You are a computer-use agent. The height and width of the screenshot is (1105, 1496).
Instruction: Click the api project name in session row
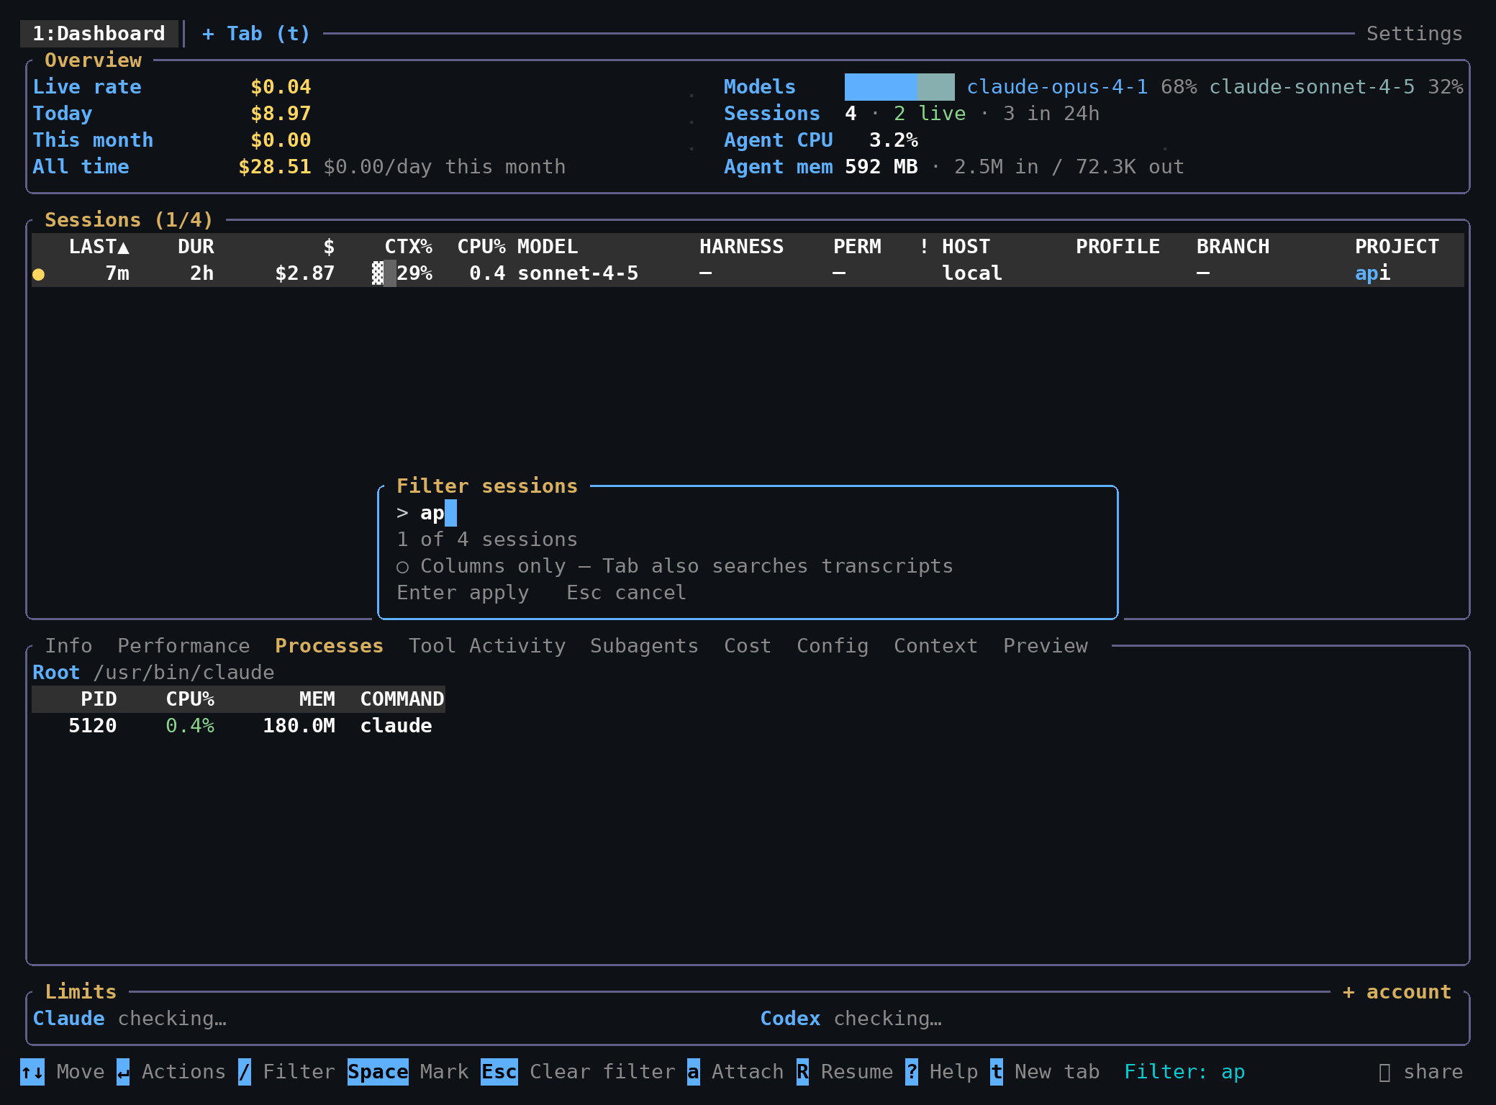(1372, 273)
